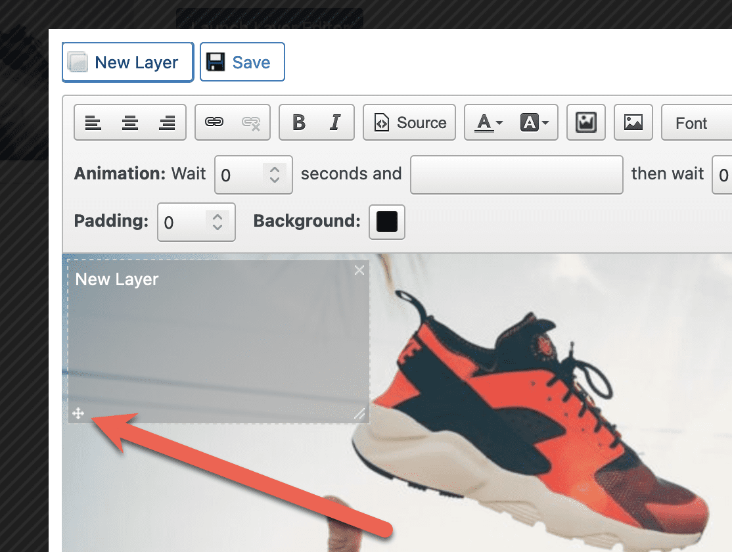Save the layer edits
Screen dimensions: 732x552
[242, 61]
